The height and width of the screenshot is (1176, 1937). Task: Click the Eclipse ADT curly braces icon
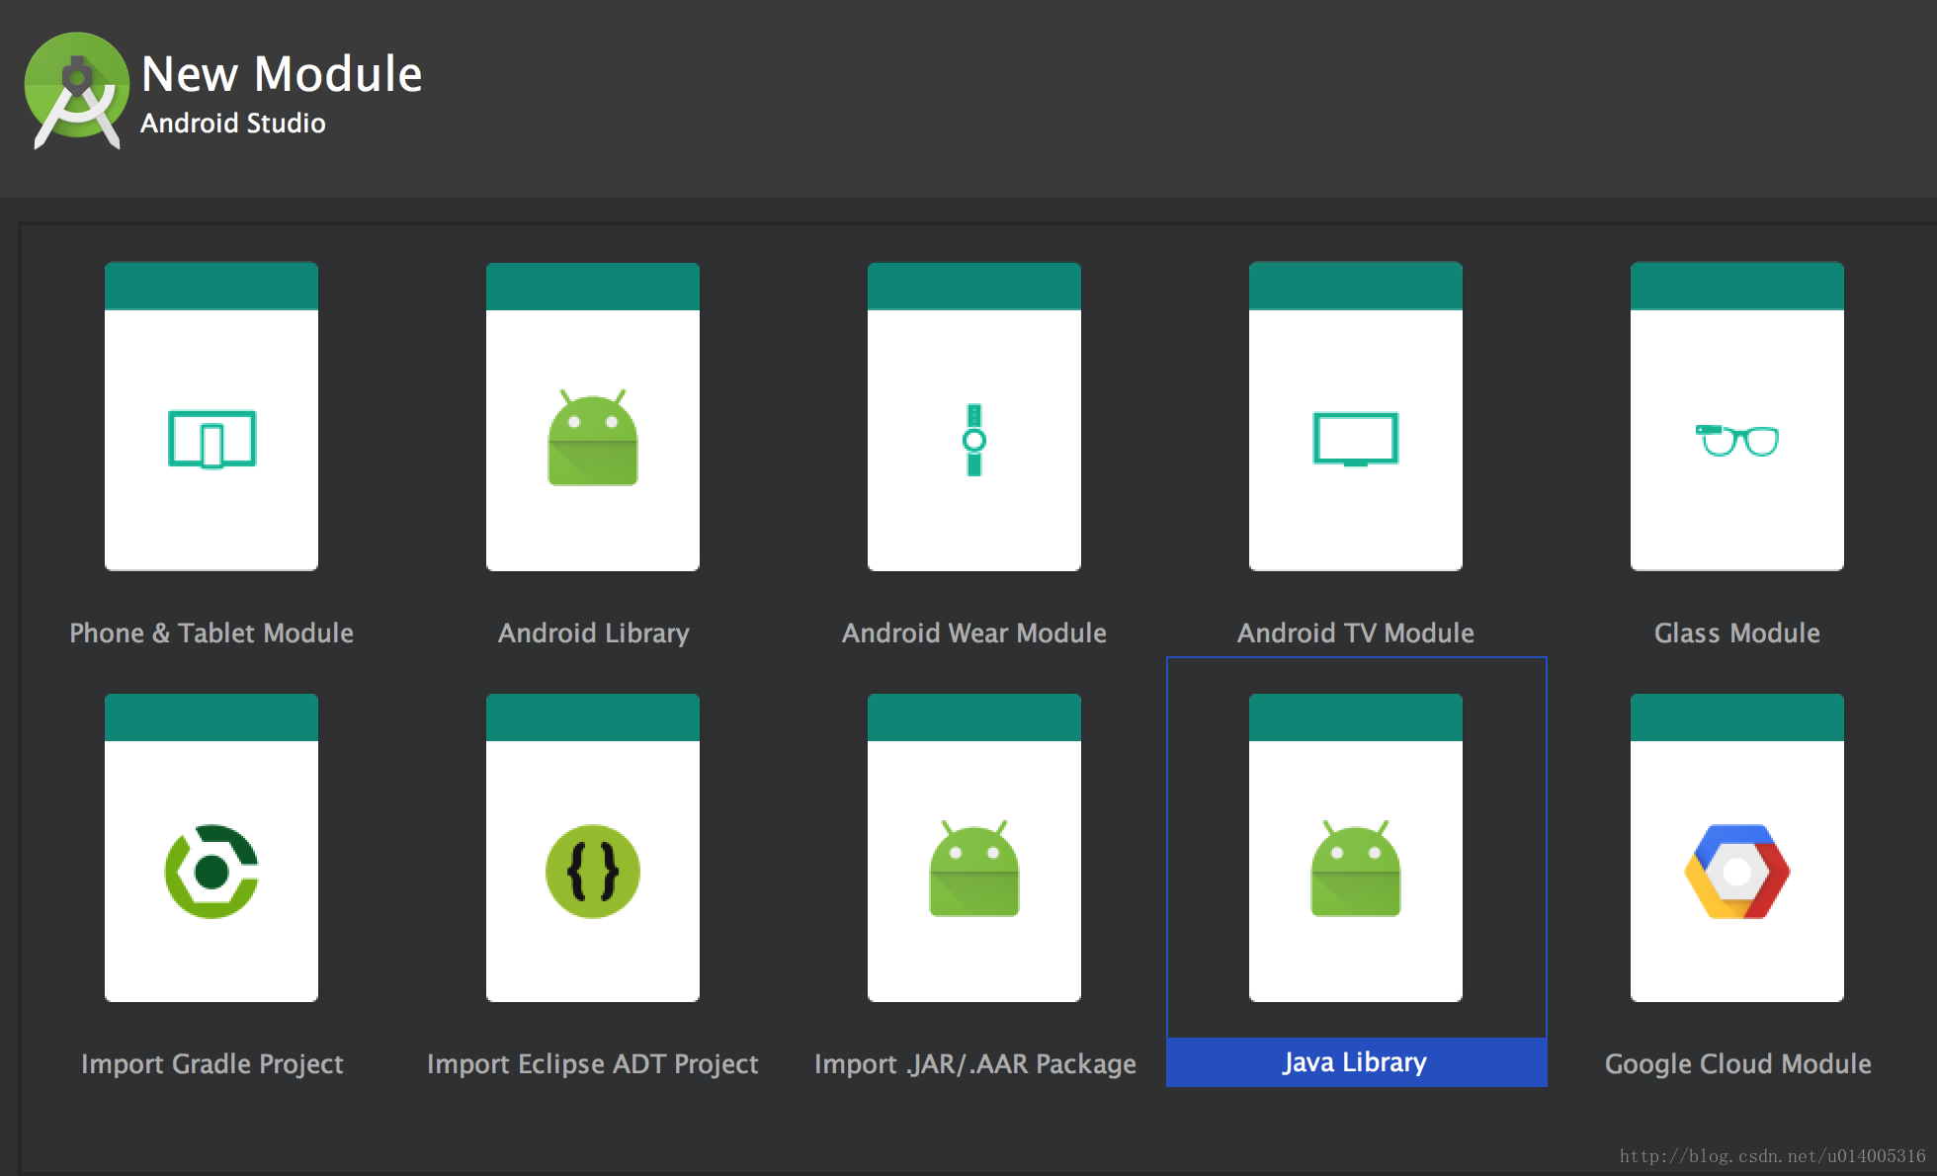tap(593, 872)
